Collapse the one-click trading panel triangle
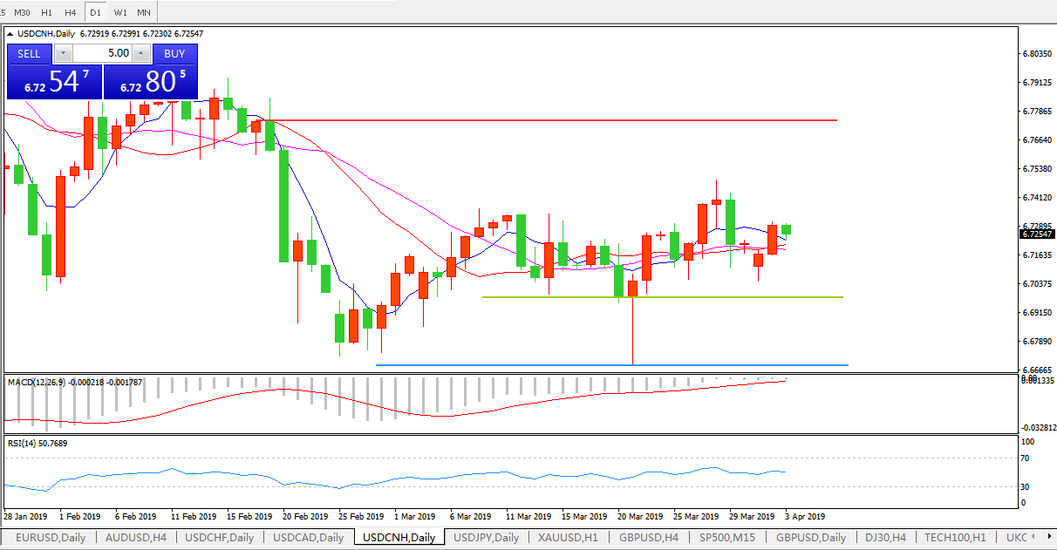 point(10,34)
